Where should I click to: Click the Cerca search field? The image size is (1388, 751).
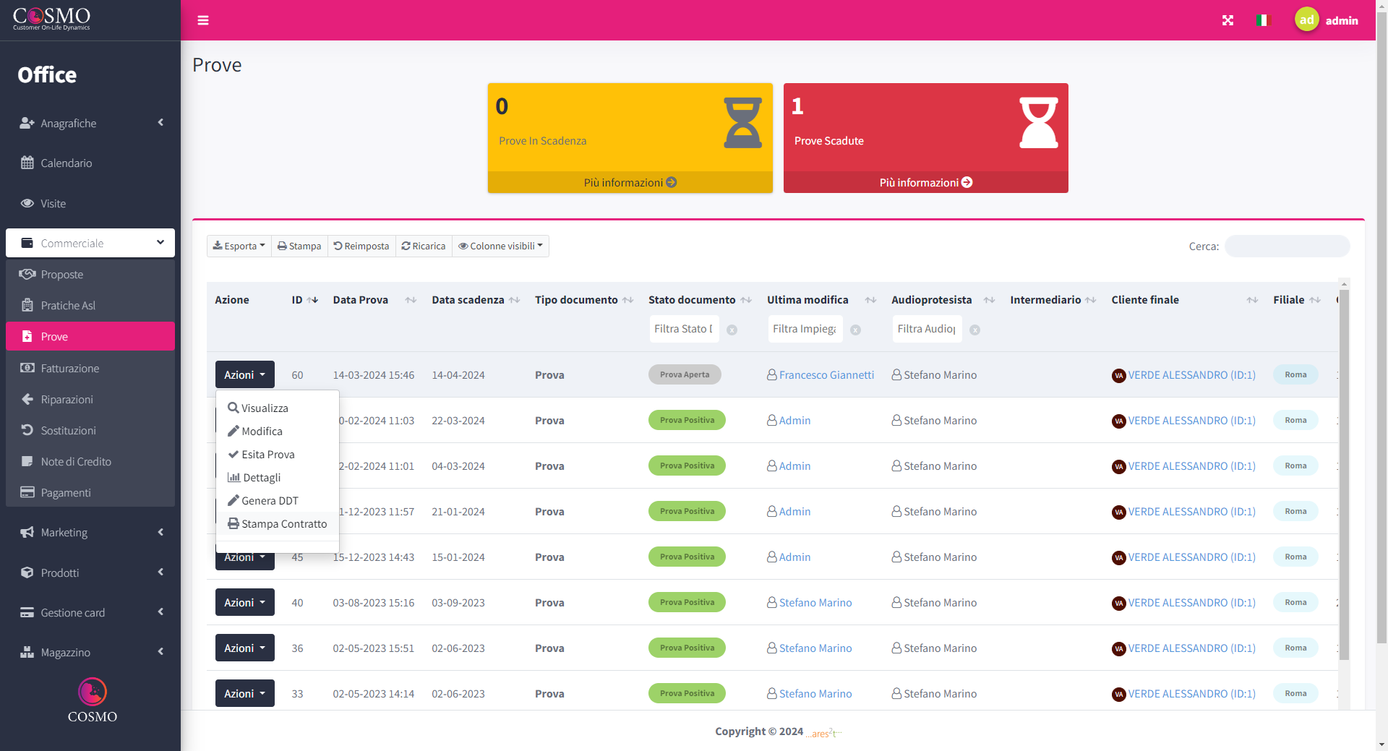tap(1287, 246)
